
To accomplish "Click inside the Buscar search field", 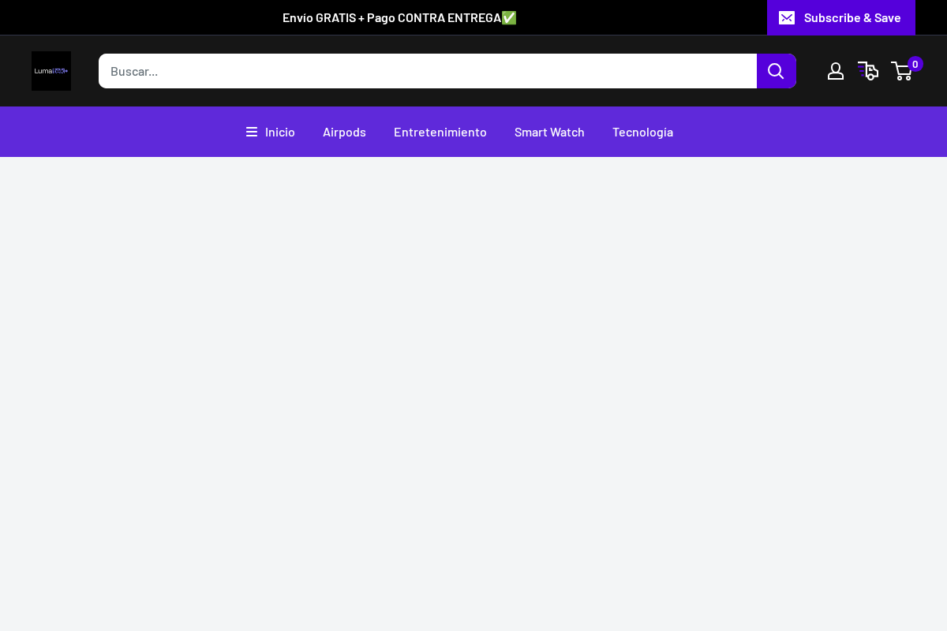I will pos(426,71).
